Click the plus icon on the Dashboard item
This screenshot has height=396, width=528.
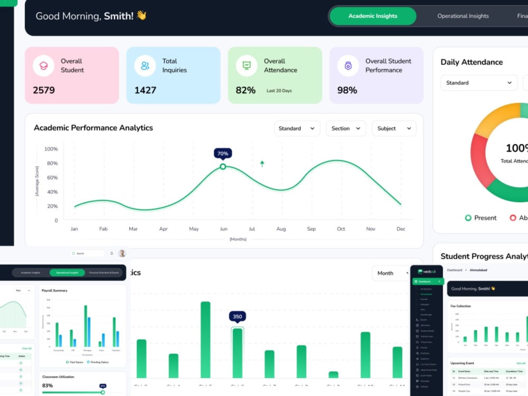(x=439, y=281)
